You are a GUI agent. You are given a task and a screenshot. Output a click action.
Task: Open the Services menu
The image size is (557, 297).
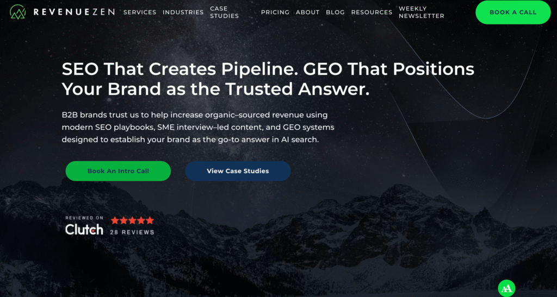pos(140,12)
